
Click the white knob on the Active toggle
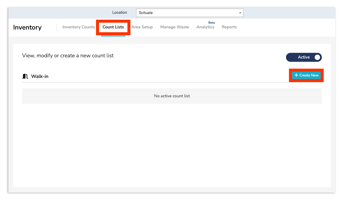(318, 57)
